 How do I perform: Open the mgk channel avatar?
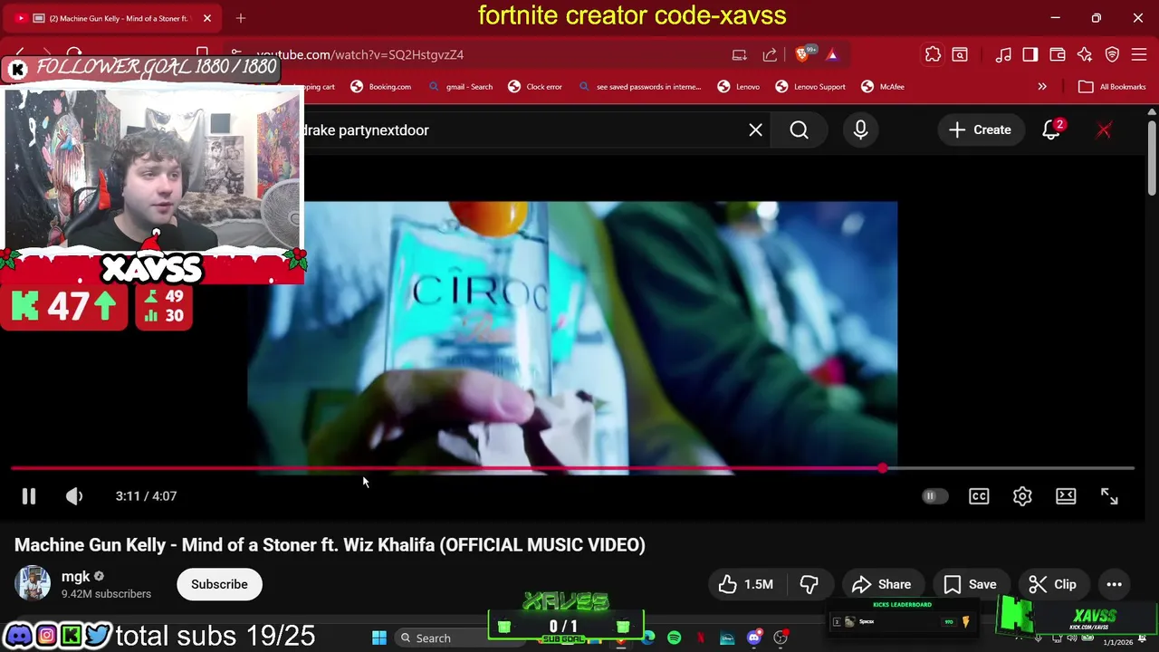pos(33,584)
